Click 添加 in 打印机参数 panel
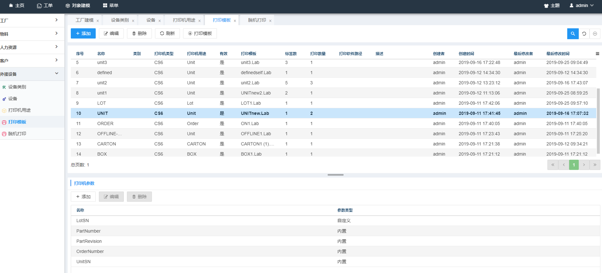Viewport: 602px width, 273px height. click(83, 196)
